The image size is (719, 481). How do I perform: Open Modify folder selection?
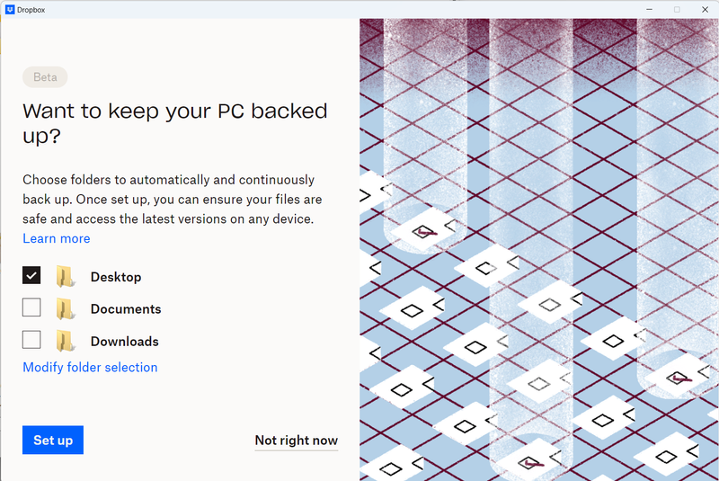[x=90, y=367]
